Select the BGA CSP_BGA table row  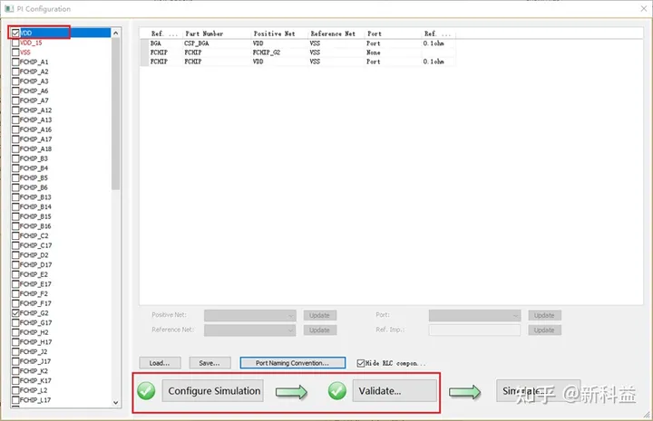tap(298, 43)
